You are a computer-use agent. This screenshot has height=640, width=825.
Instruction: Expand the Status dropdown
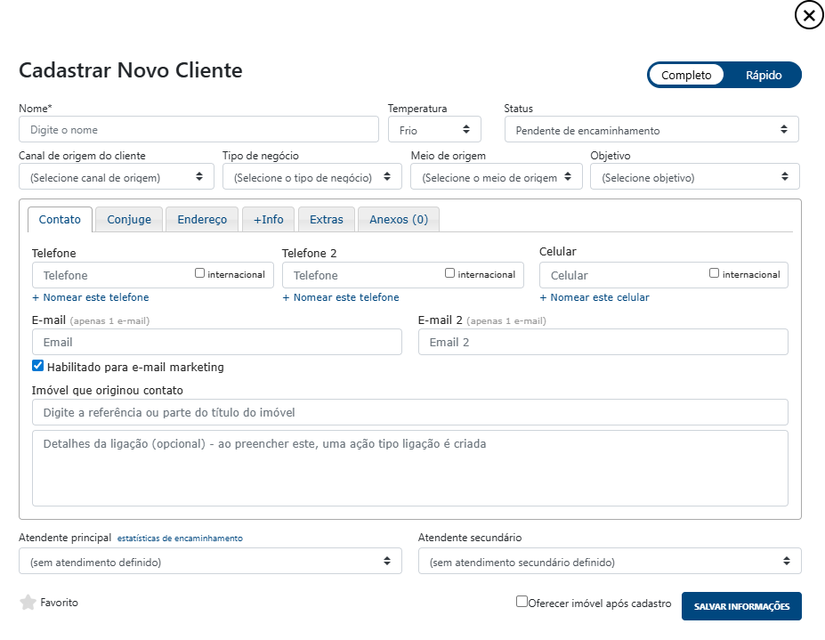tap(651, 130)
